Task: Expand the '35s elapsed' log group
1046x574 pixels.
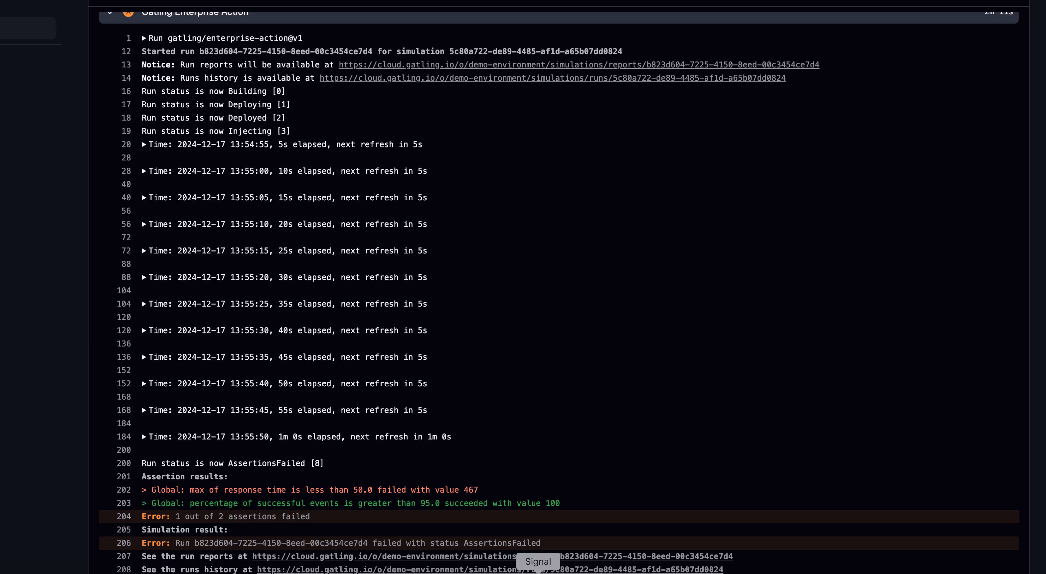Action: pyautogui.click(x=144, y=304)
